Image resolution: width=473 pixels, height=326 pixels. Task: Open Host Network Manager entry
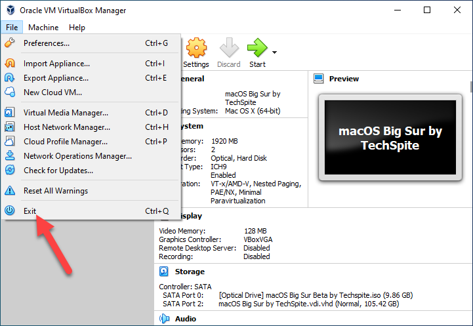pos(66,127)
